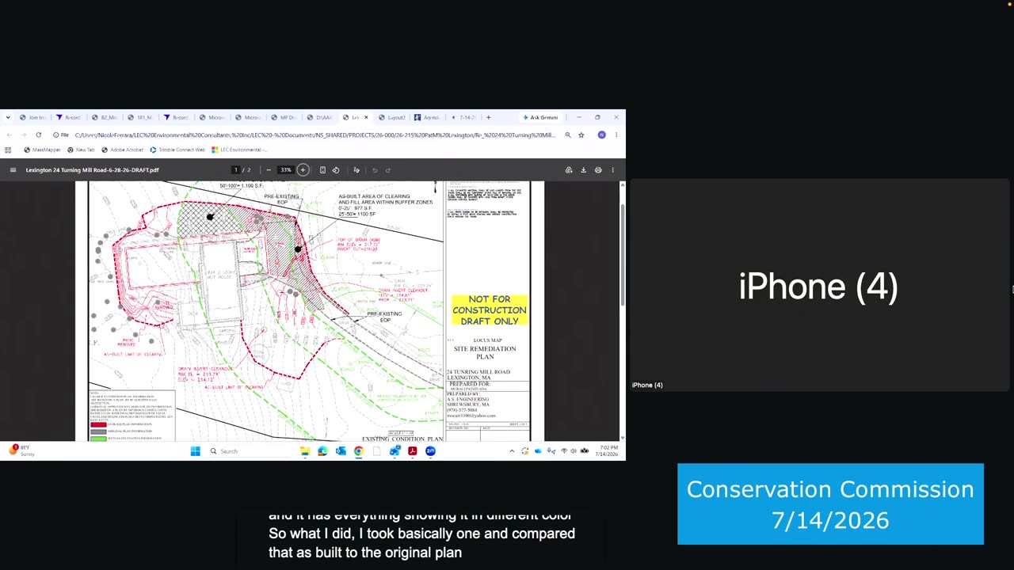Open the weather widget showing Sunny
Image resolution: width=1014 pixels, height=570 pixels.
click(x=21, y=451)
